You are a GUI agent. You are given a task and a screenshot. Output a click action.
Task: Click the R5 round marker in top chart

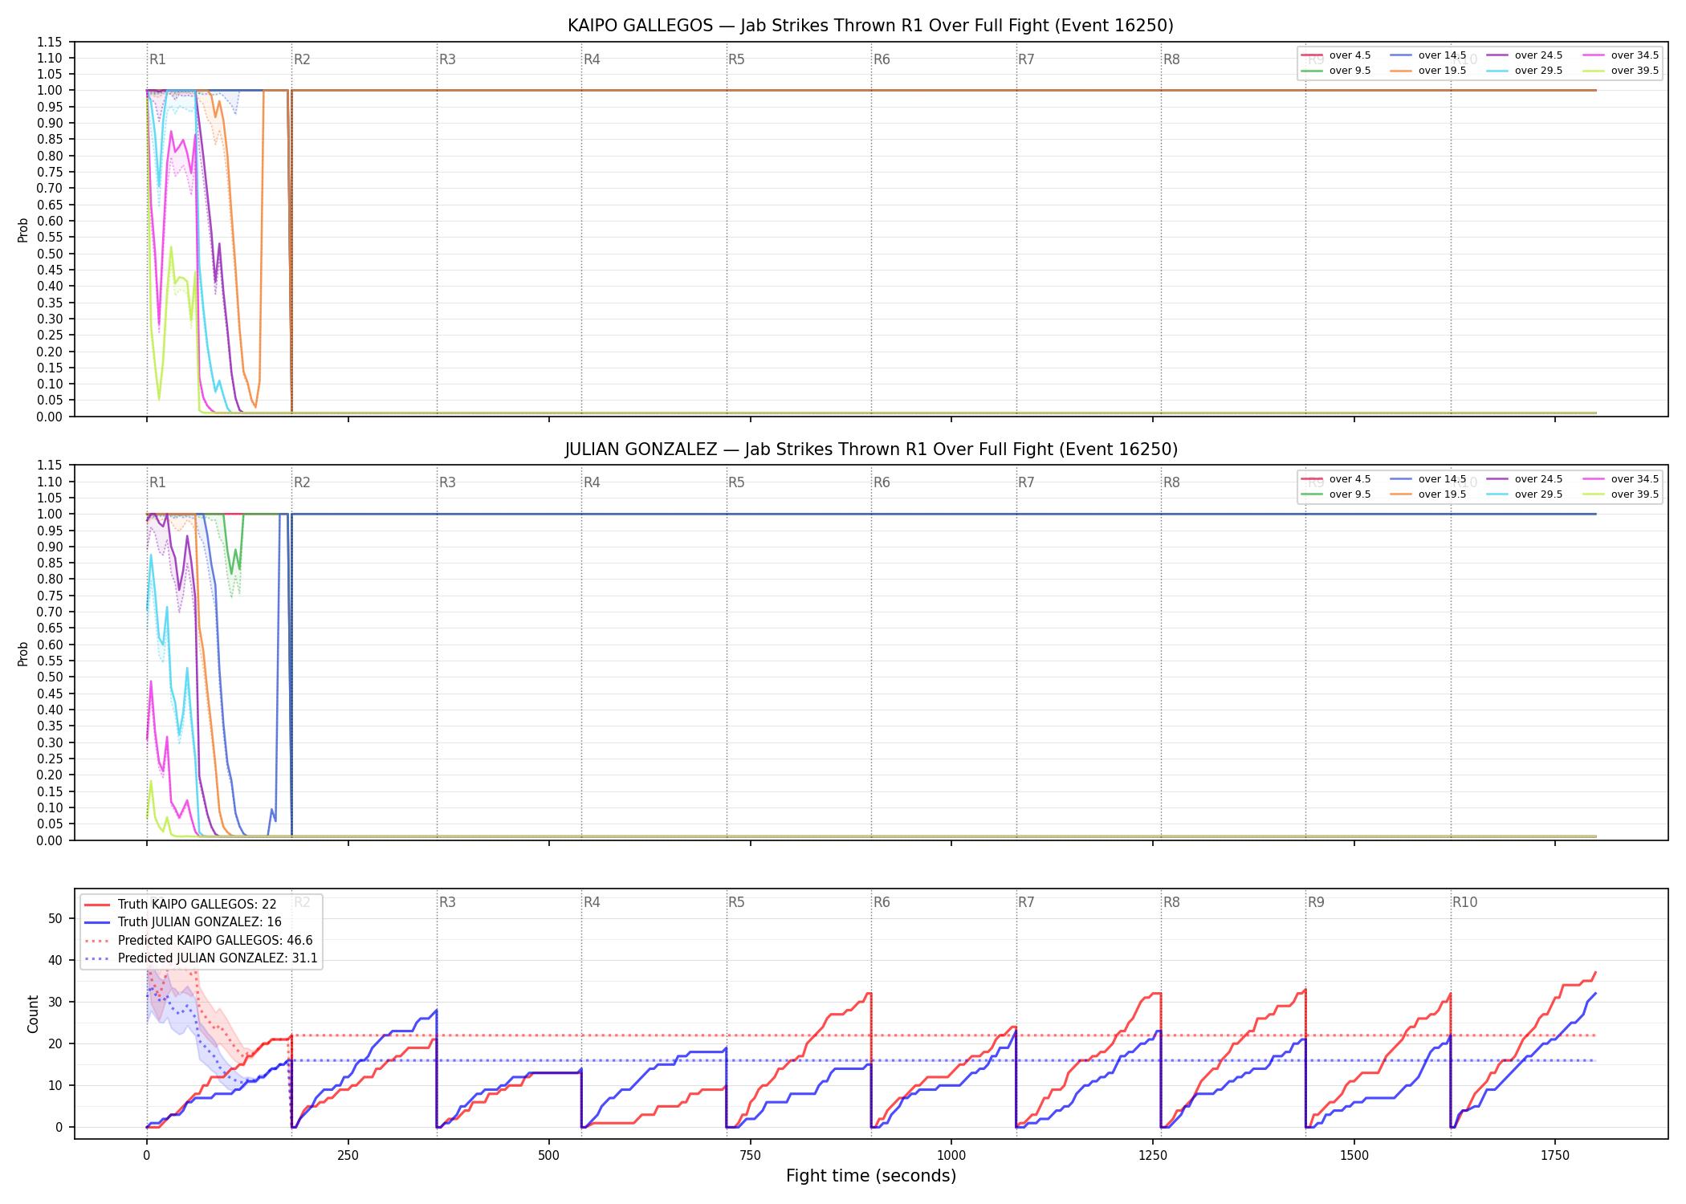pos(736,59)
